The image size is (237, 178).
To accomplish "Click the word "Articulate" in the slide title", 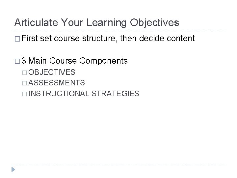I will pyautogui.click(x=32, y=23).
